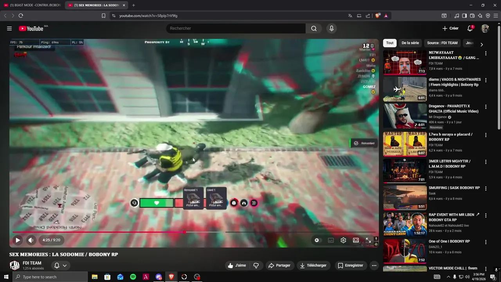Open more actions ellipsis below video

click(x=374, y=265)
